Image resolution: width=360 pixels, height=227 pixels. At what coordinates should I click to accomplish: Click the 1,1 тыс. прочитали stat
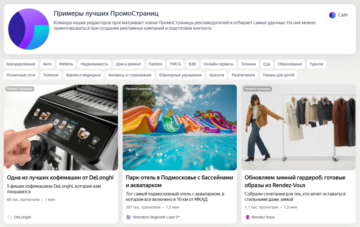coord(261,207)
